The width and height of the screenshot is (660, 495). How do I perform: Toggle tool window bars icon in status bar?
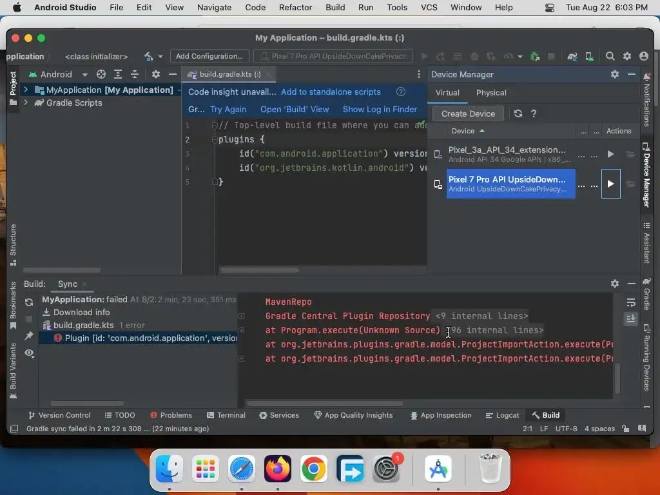14,429
